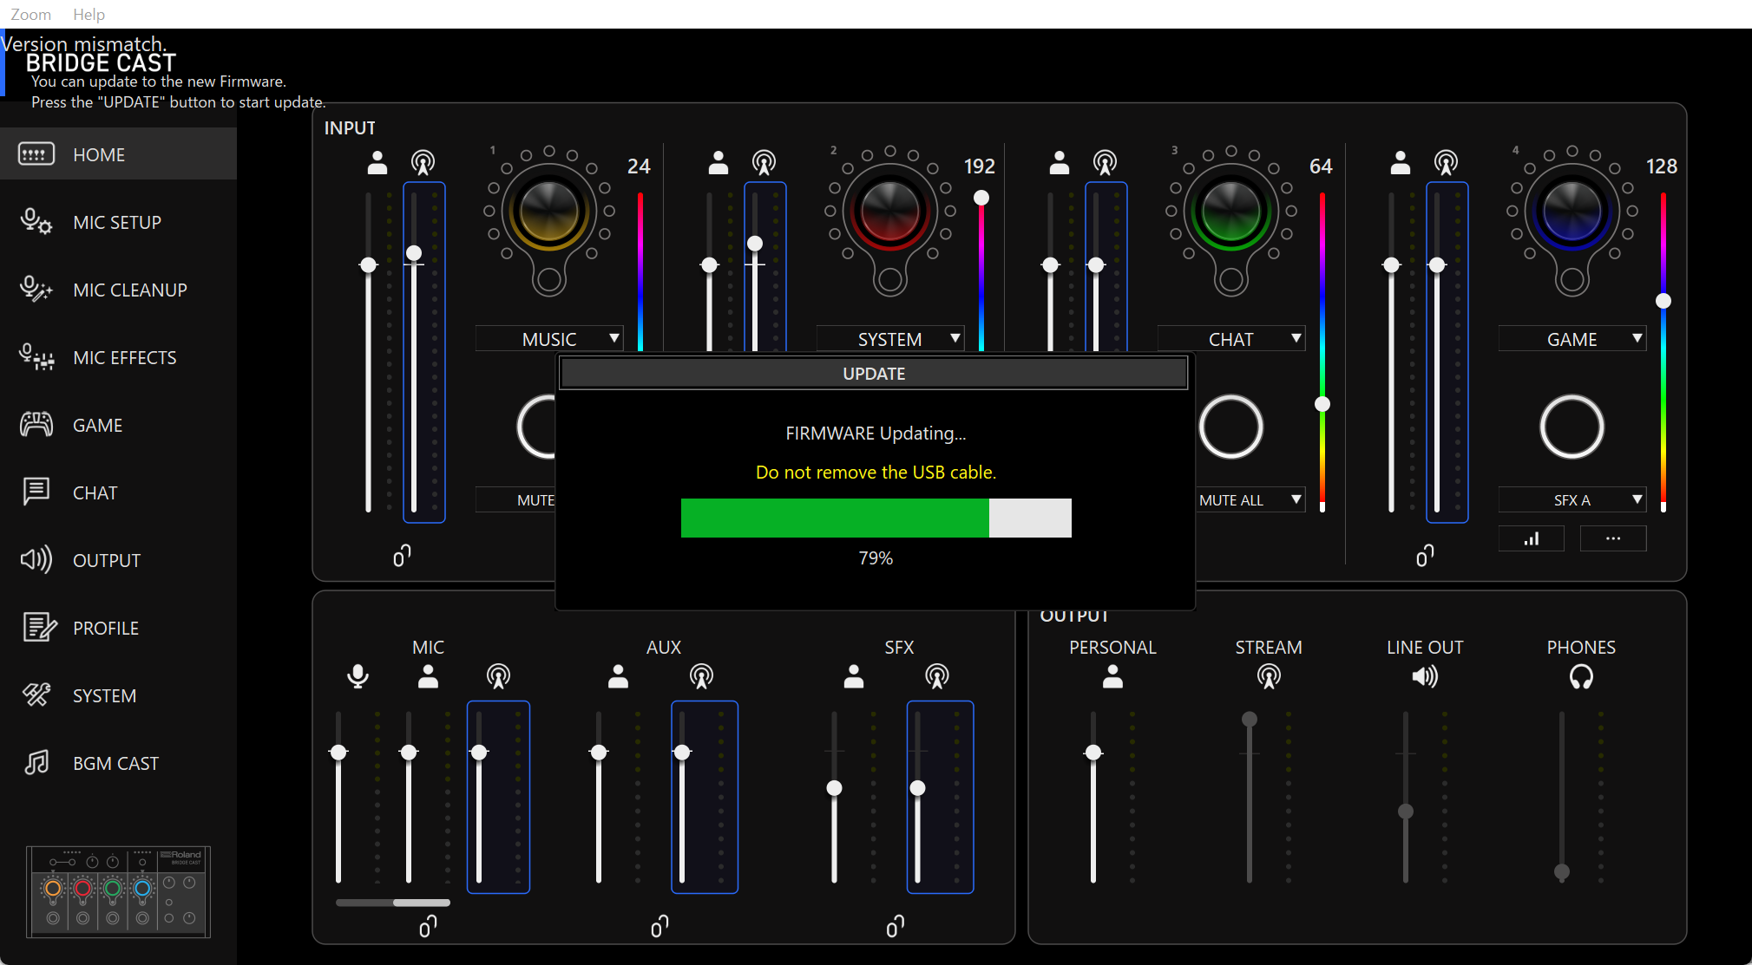Expand the SYSTEM source dropdown
Viewport: 1752px width, 965px height.
[890, 339]
